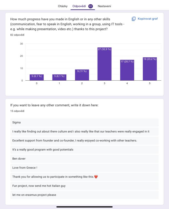Click the copy chart icon
Image resolution: width=169 pixels, height=209 pixels.
[133, 19]
